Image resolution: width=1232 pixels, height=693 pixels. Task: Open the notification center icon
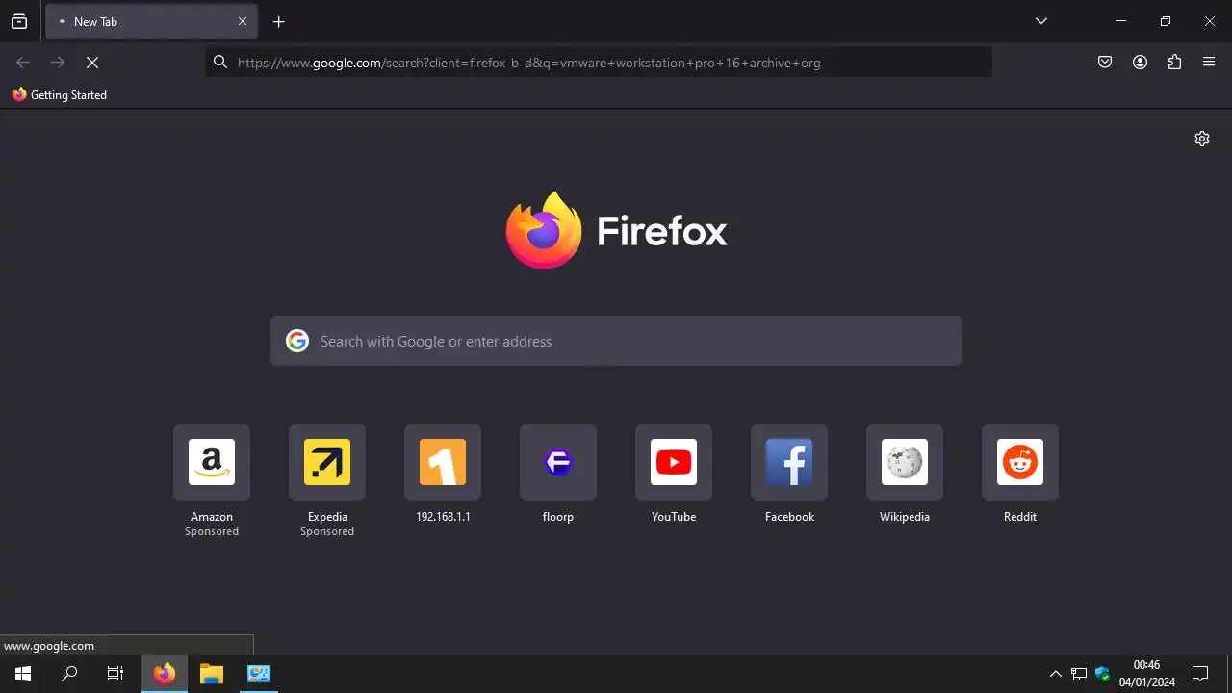pyautogui.click(x=1200, y=674)
